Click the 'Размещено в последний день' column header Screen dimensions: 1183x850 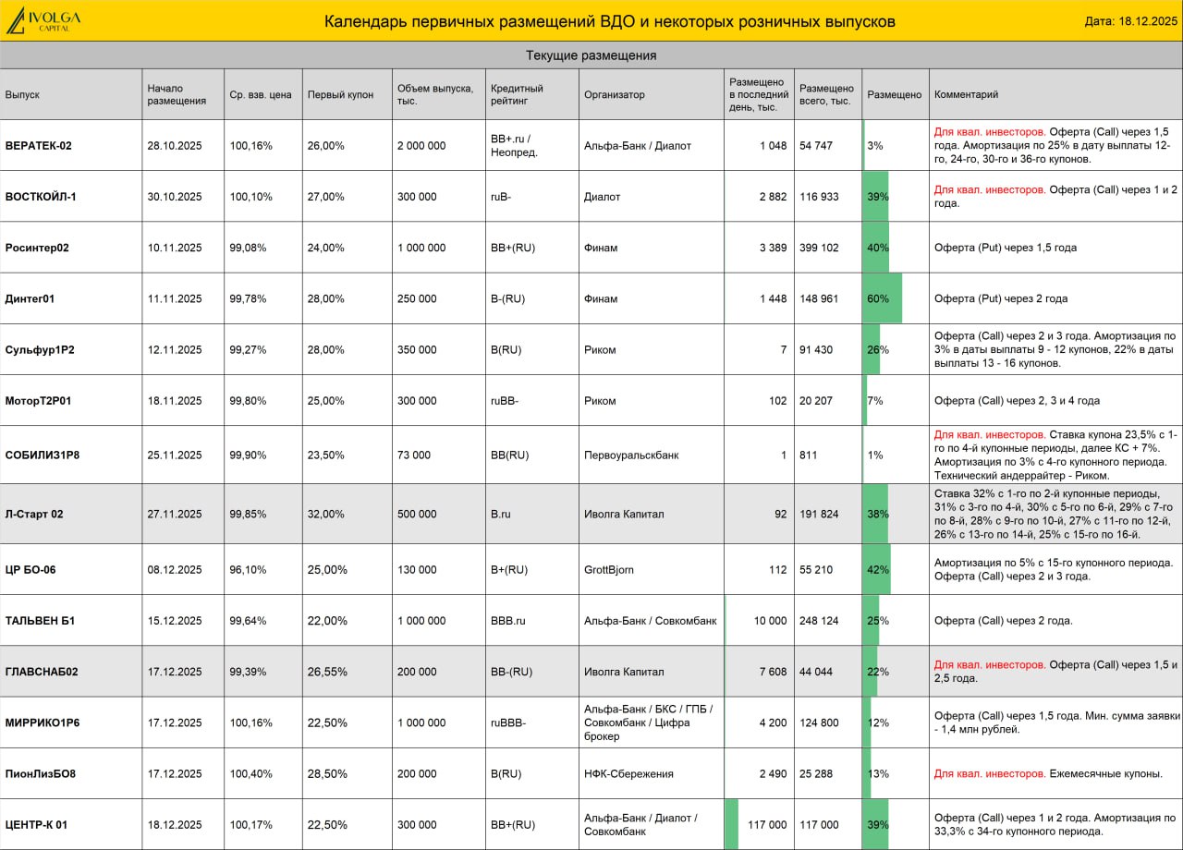[x=759, y=94]
